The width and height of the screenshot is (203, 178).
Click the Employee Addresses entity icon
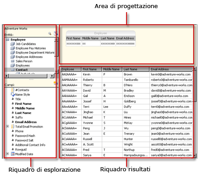click(x=13, y=57)
